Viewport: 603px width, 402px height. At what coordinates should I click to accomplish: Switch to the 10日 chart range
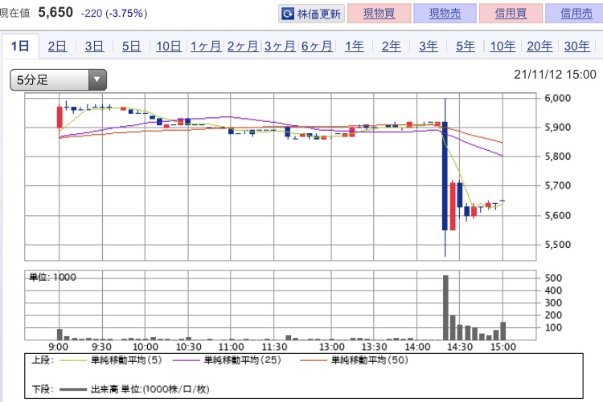click(x=169, y=46)
